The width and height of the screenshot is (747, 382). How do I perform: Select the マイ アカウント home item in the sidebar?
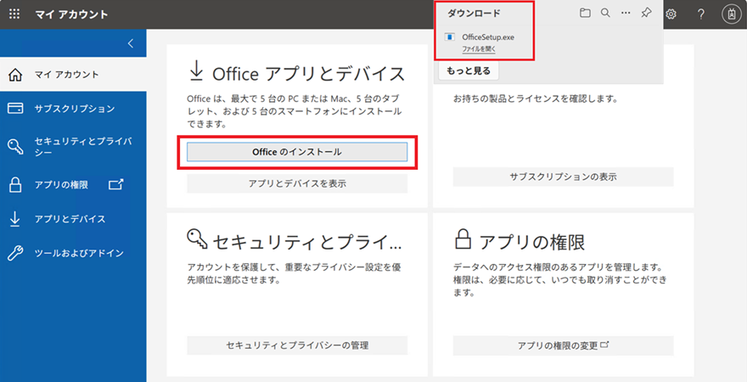73,75
